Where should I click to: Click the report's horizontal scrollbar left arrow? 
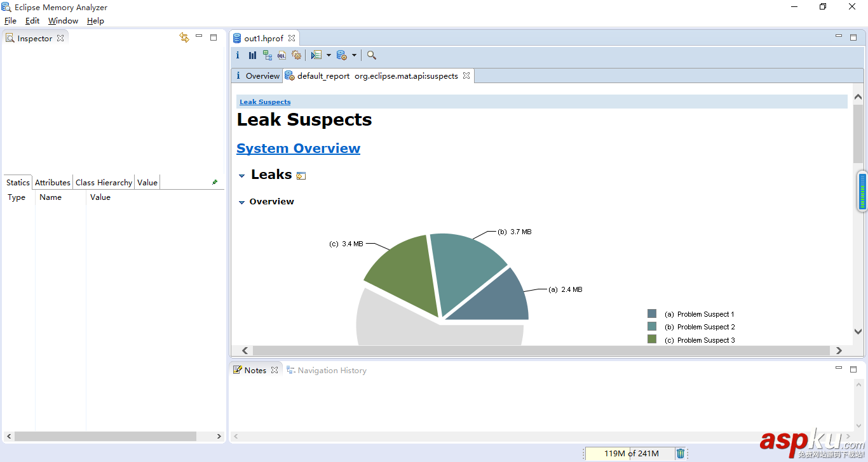[245, 350]
